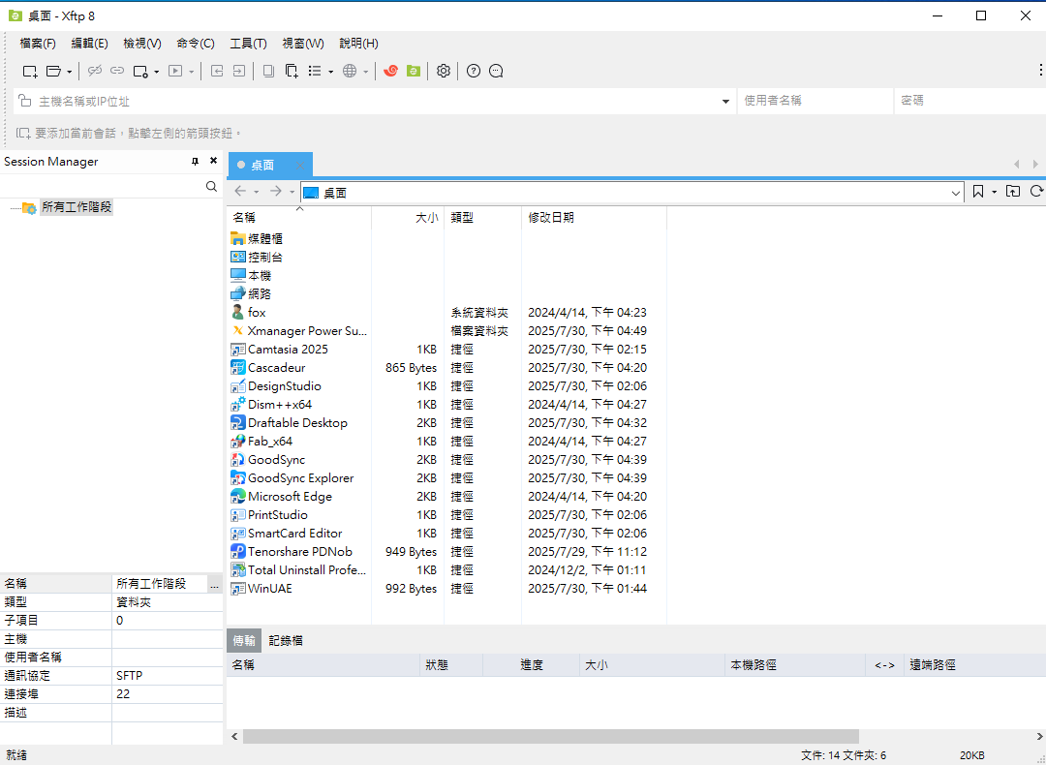Image resolution: width=1046 pixels, height=765 pixels.
Task: Click the new folder icon beside bookmarks
Action: [1013, 192]
